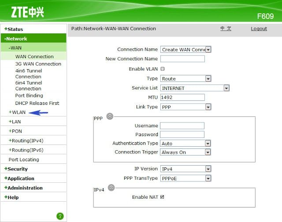This screenshot has height=222, width=282.
Task: Open 3G WAN Connection page
Action: pyautogui.click(x=38, y=64)
